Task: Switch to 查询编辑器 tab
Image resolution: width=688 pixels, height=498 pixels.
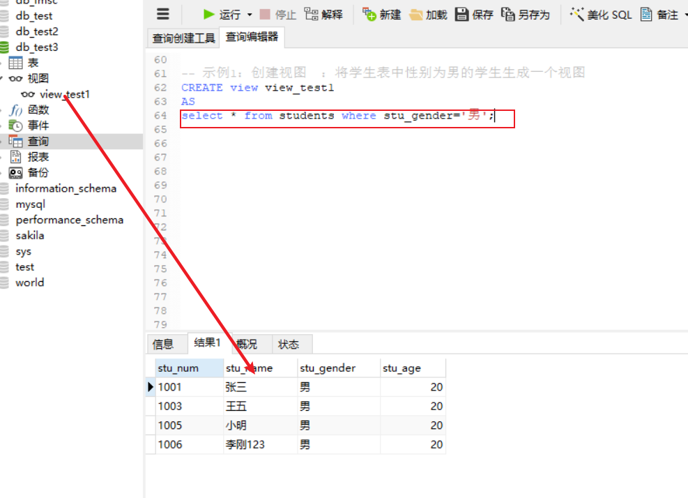Action: click(x=252, y=37)
